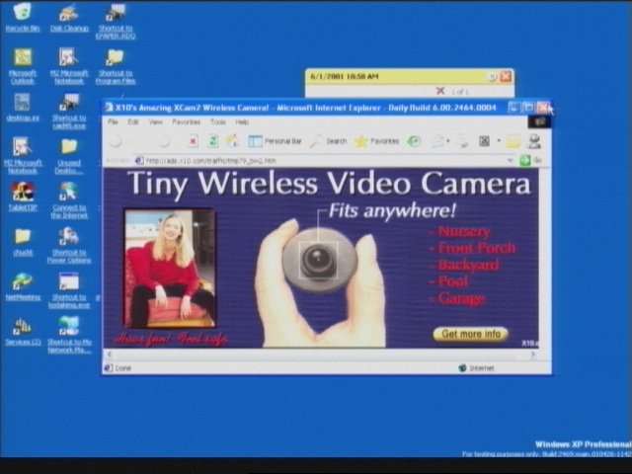Open the Edit menu
Viewport: 632px width, 474px height.
pyautogui.click(x=133, y=121)
